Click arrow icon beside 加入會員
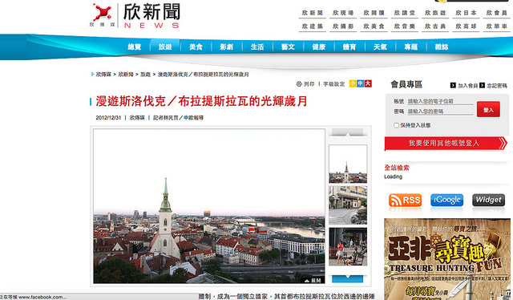Viewport: 513px width, 300px height. tap(453, 86)
